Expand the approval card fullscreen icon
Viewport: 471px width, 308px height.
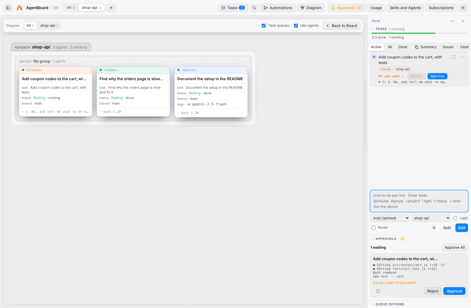378,291
